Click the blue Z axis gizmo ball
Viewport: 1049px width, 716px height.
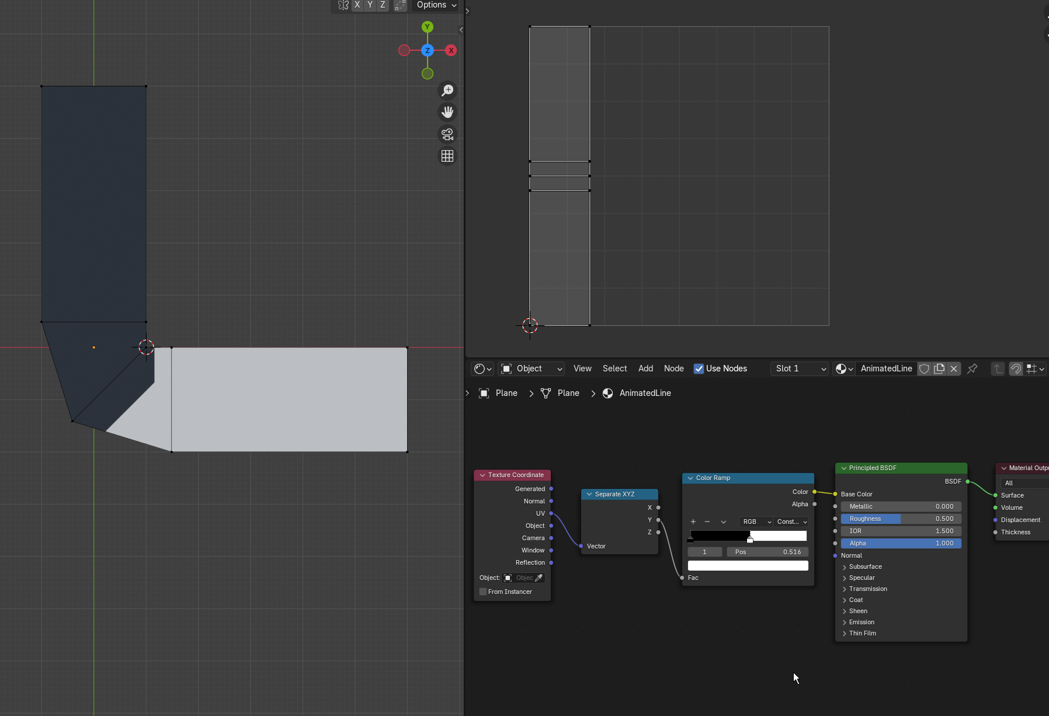coord(428,50)
